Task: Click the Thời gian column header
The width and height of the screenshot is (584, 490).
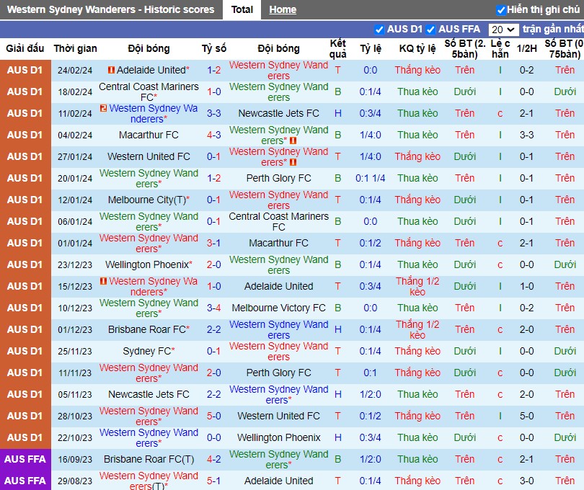Action: click(x=75, y=48)
